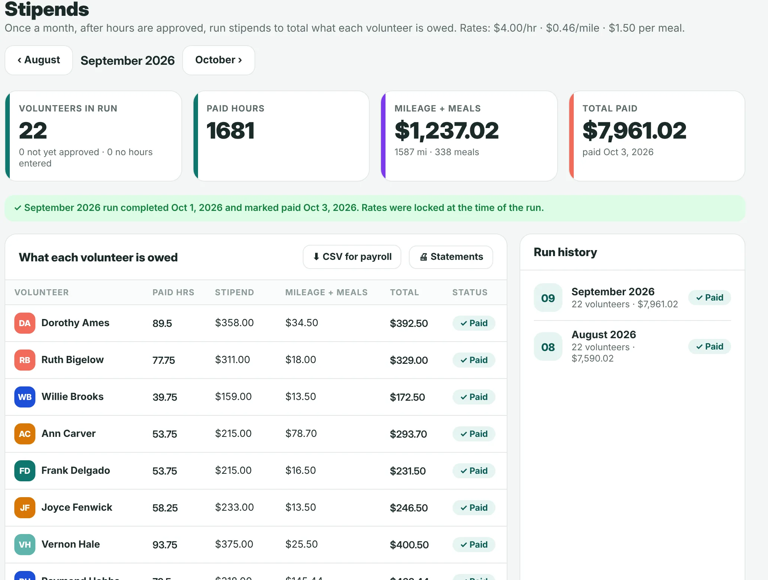Open August 2026 run history entry

pos(632,346)
